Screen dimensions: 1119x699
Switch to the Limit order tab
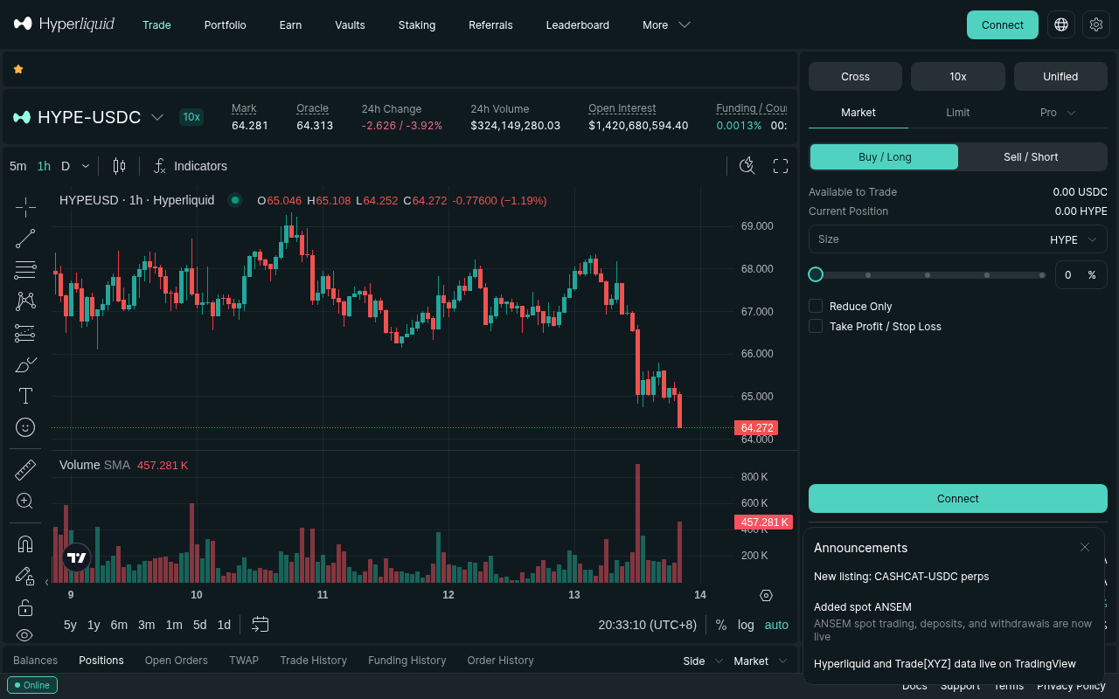pyautogui.click(x=958, y=113)
